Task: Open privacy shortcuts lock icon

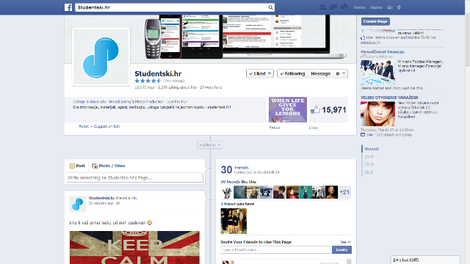Action: [x=390, y=7]
